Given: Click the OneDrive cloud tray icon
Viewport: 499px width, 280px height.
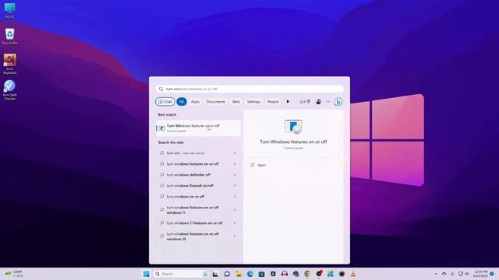Looking at the screenshot, I should (x=444, y=274).
